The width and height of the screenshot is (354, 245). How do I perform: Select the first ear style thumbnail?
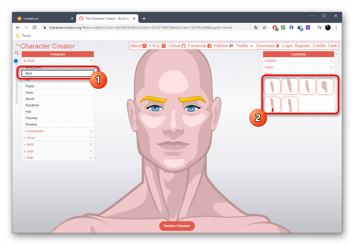point(272,86)
